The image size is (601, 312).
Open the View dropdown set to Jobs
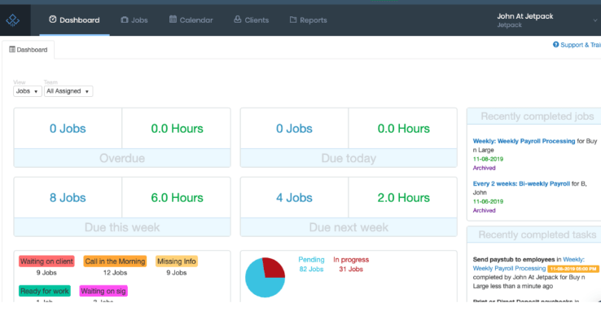(x=28, y=91)
